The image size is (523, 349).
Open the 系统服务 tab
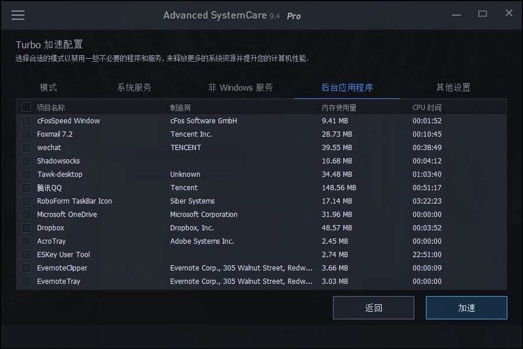pos(134,87)
